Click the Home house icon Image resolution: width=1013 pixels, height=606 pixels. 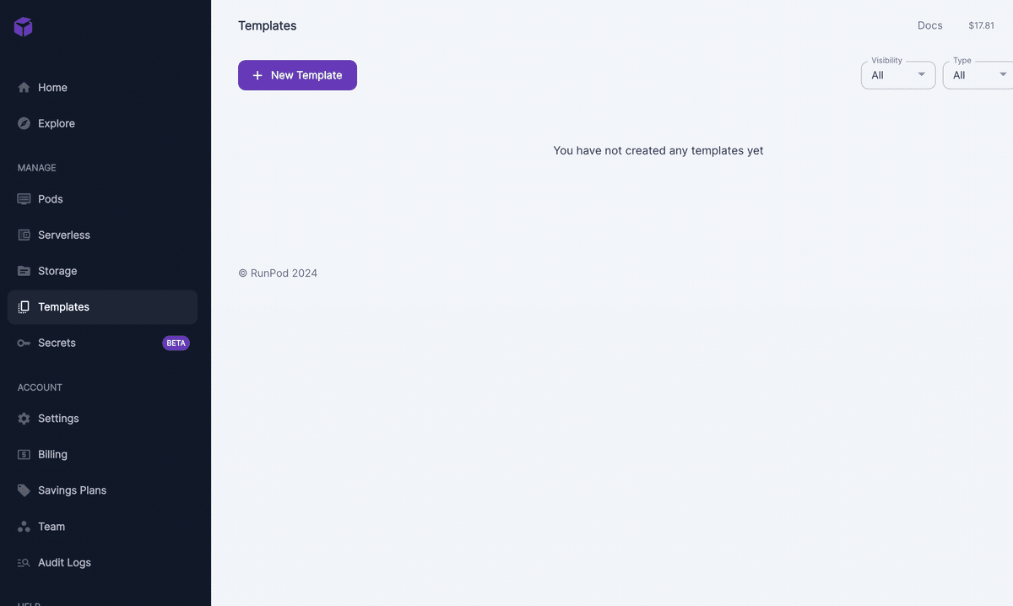[x=24, y=88]
